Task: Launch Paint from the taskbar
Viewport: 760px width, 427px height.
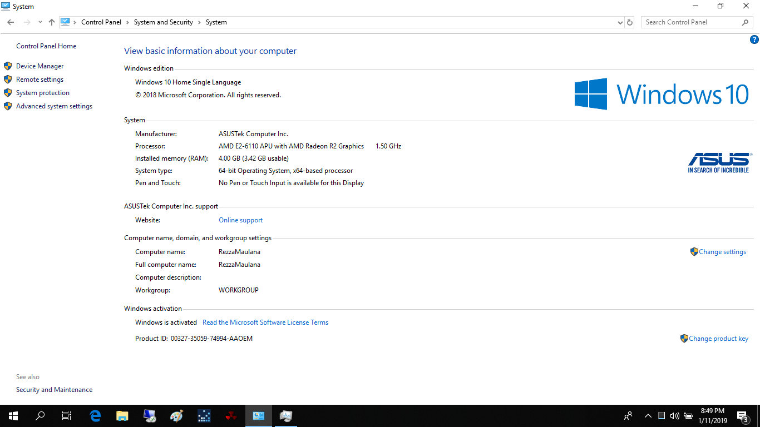Action: tap(177, 416)
